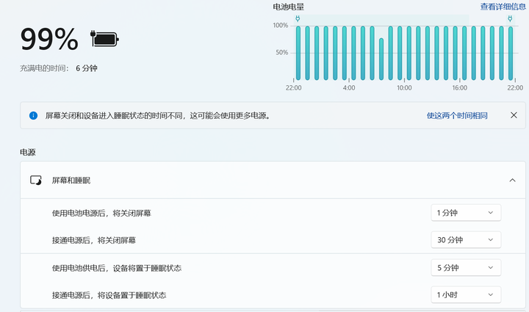Click the blue info icon in banner

33,115
